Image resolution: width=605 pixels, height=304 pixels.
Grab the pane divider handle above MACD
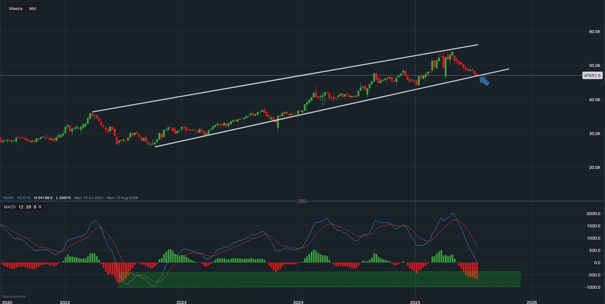[302, 201]
